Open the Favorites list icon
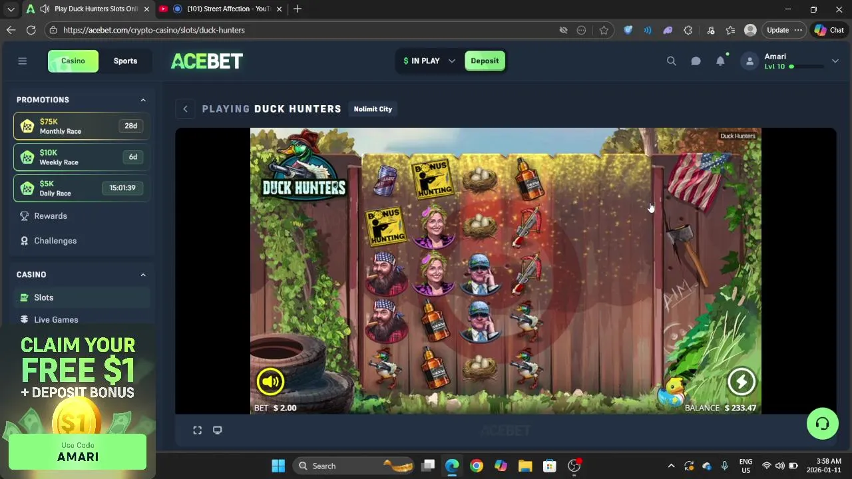The image size is (852, 479). click(730, 30)
